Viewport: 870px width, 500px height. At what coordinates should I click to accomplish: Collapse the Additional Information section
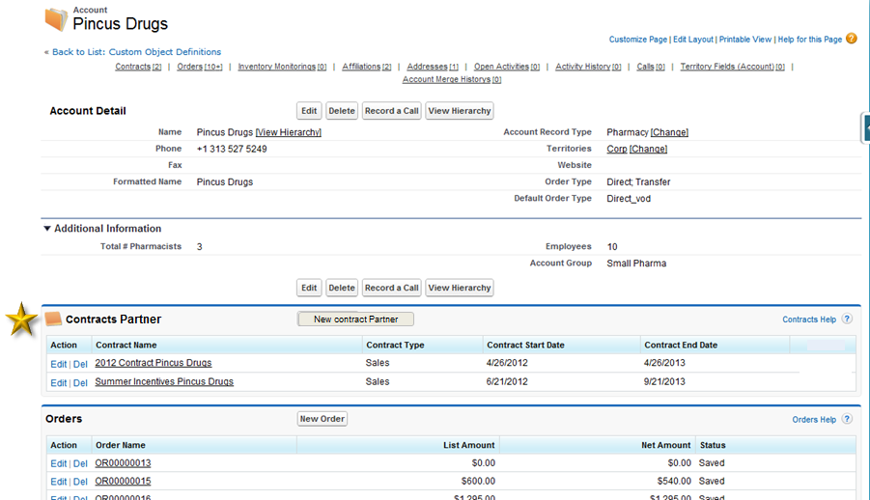click(47, 229)
